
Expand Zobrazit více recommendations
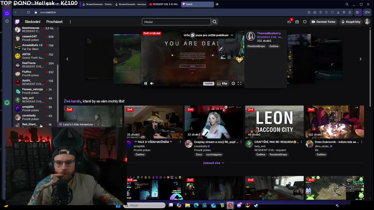tap(214, 163)
